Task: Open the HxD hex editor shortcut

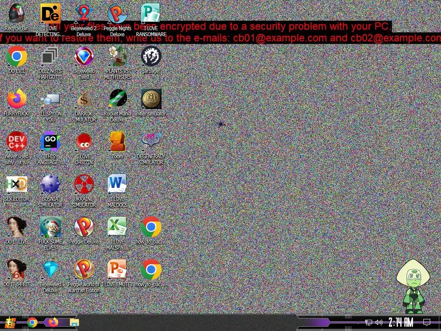Action: [x=17, y=184]
